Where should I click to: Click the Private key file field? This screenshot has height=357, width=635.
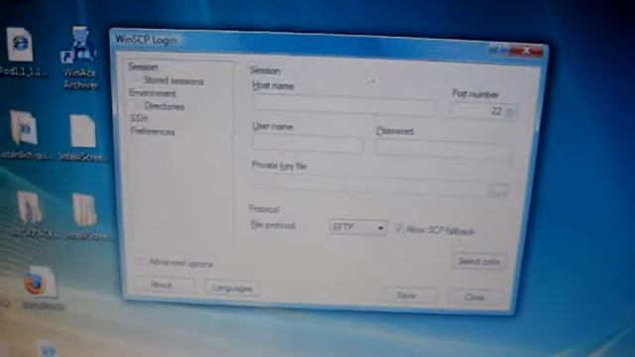(x=368, y=186)
